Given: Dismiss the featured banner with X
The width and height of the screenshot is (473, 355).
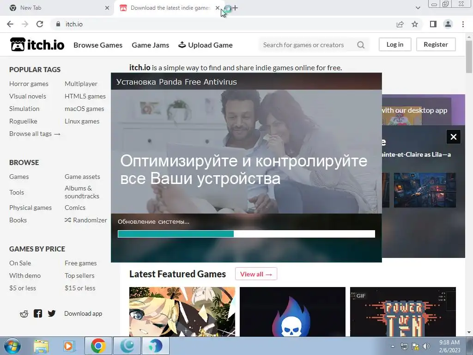Looking at the screenshot, I should tap(454, 137).
